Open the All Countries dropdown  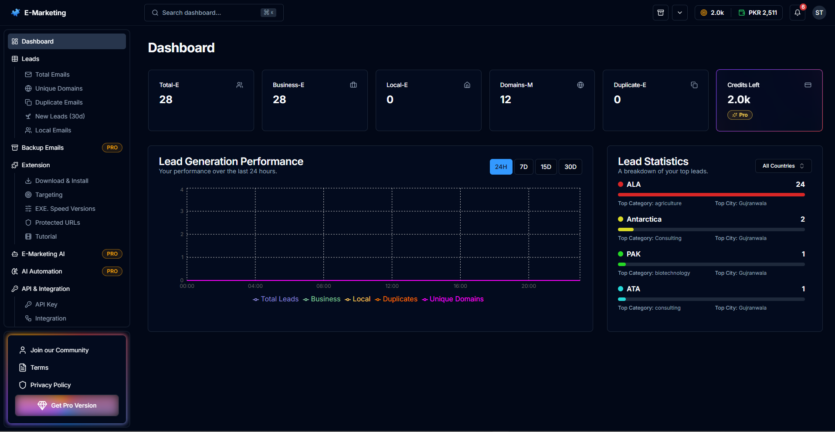point(783,166)
